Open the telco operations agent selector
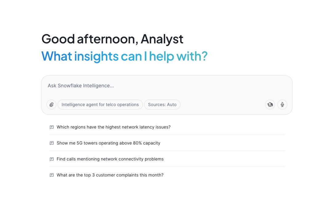This screenshot has height=202, width=327. point(100,105)
